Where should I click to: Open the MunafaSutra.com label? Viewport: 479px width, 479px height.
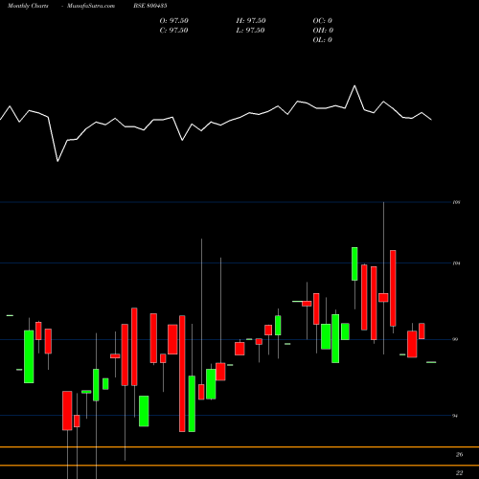(x=91, y=6)
